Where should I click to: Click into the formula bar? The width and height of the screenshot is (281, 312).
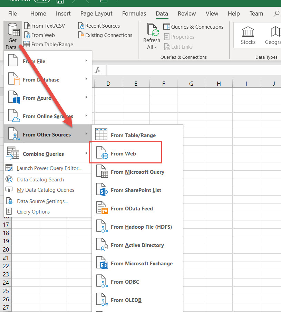(194, 70)
